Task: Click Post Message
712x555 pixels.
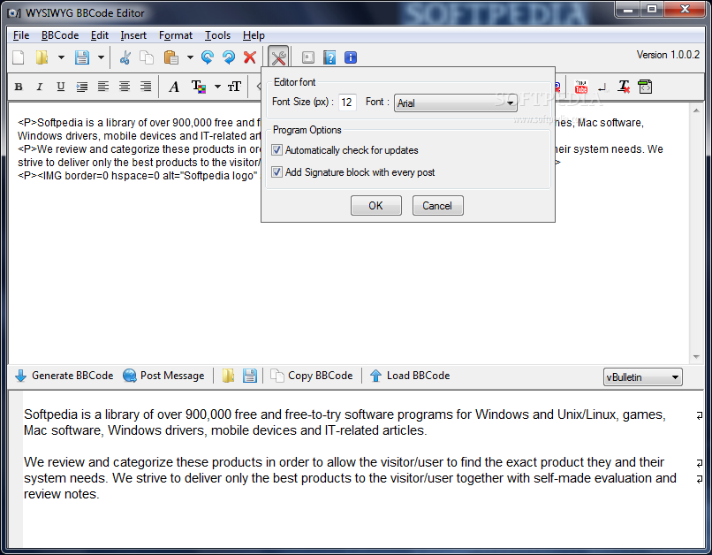Action: click(164, 376)
